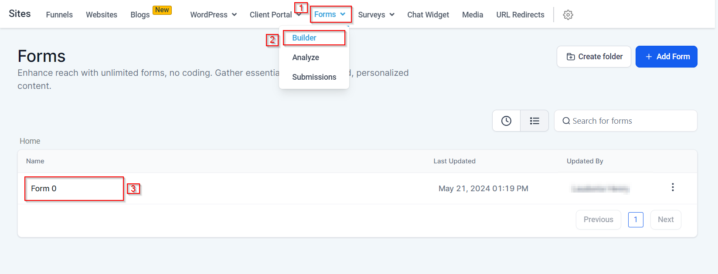This screenshot has height=274, width=718.
Task: Go to the Funnels tab
Action: [x=59, y=15]
